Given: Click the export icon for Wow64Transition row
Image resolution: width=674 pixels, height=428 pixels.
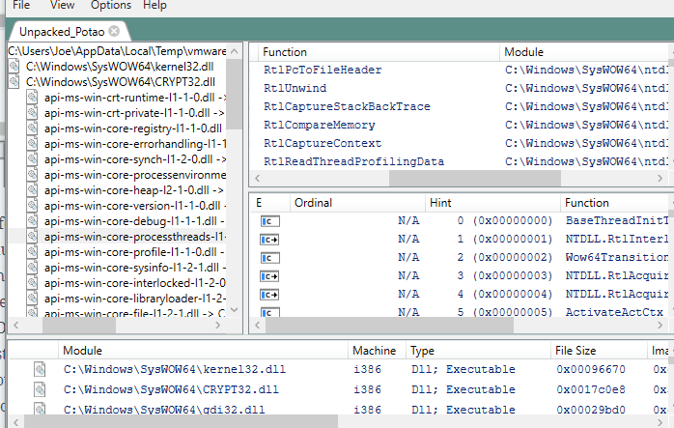Looking at the screenshot, I should pos(269,257).
